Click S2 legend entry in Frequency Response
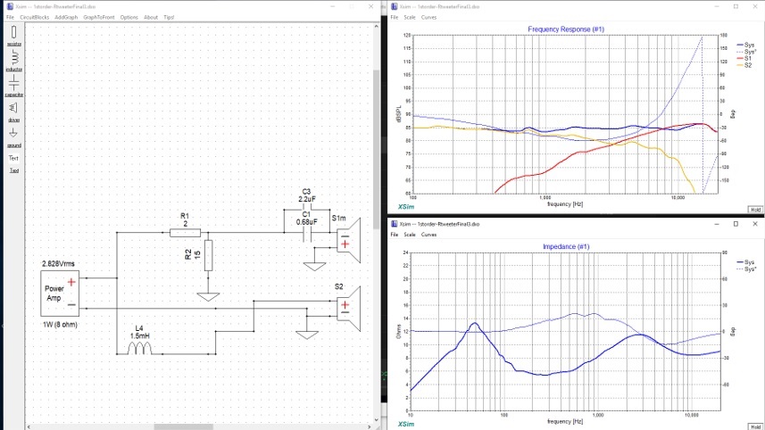 745,65
